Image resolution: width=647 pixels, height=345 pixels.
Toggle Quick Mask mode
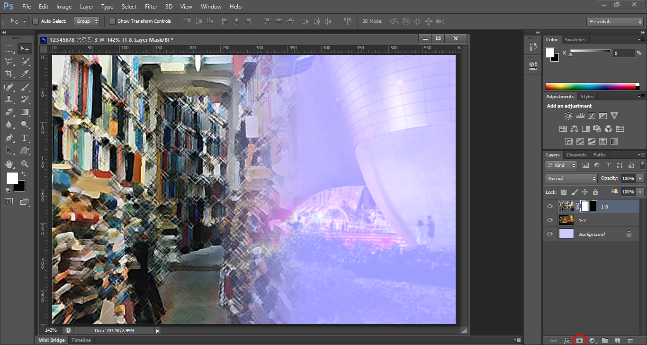[9, 201]
